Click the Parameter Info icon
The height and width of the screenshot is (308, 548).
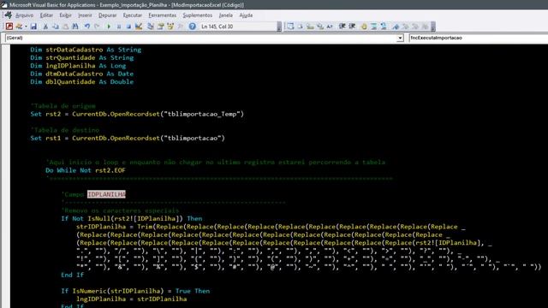pos(320,27)
